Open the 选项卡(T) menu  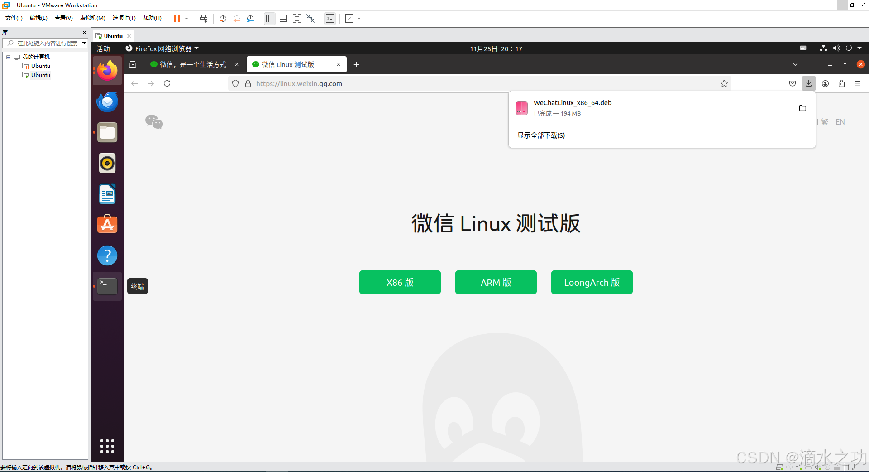pos(124,18)
